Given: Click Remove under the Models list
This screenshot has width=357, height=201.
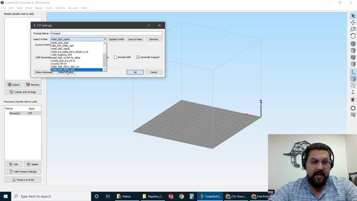Looking at the screenshot, I should [32, 84].
